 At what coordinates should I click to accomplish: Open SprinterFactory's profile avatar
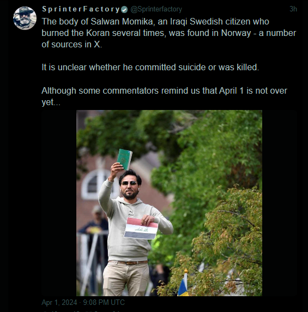point(25,18)
